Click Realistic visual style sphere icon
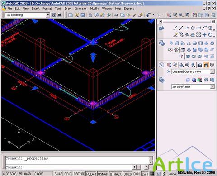 pos(194,80)
